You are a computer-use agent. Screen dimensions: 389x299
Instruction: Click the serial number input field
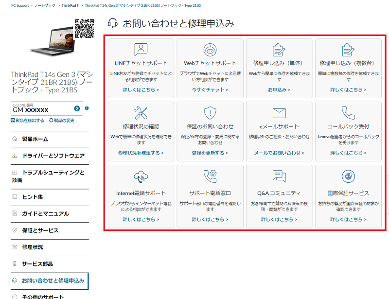point(41,109)
